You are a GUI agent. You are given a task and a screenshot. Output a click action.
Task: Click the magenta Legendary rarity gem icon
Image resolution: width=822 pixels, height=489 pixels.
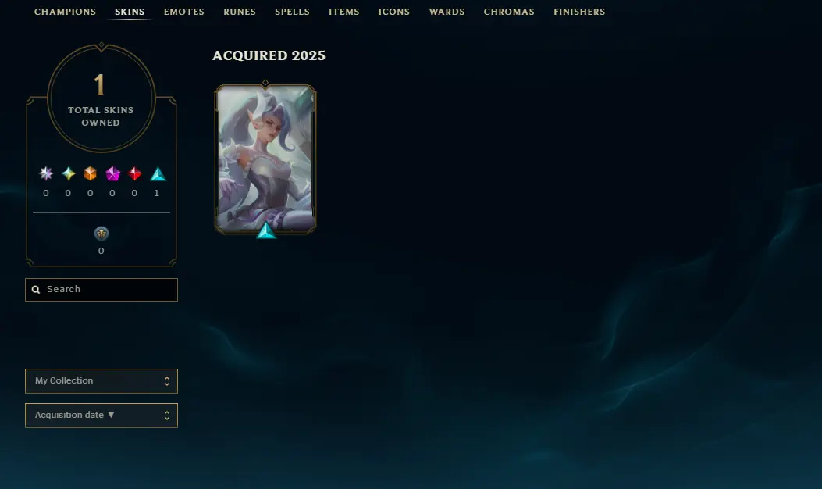tap(112, 173)
